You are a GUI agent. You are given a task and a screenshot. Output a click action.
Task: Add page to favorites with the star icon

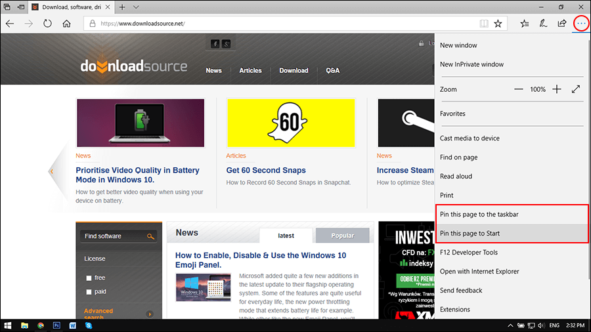pos(498,24)
